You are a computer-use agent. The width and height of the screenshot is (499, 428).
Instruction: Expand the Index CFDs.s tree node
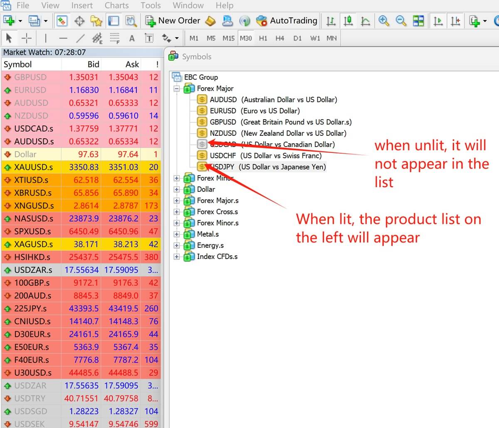coord(177,257)
